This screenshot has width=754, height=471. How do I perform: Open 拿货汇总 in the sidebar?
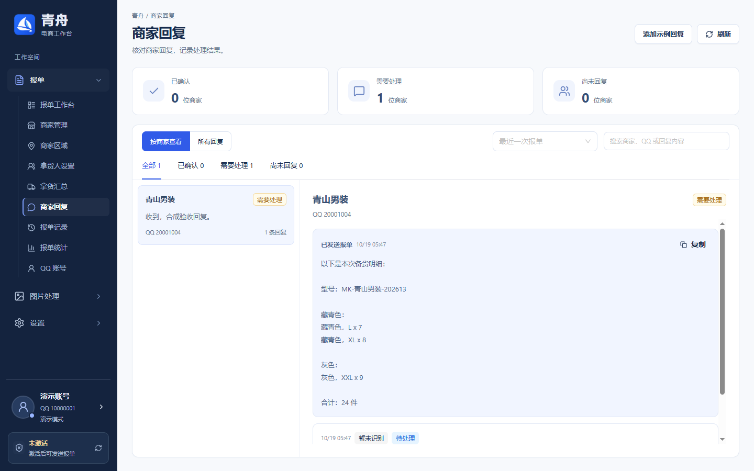point(66,186)
